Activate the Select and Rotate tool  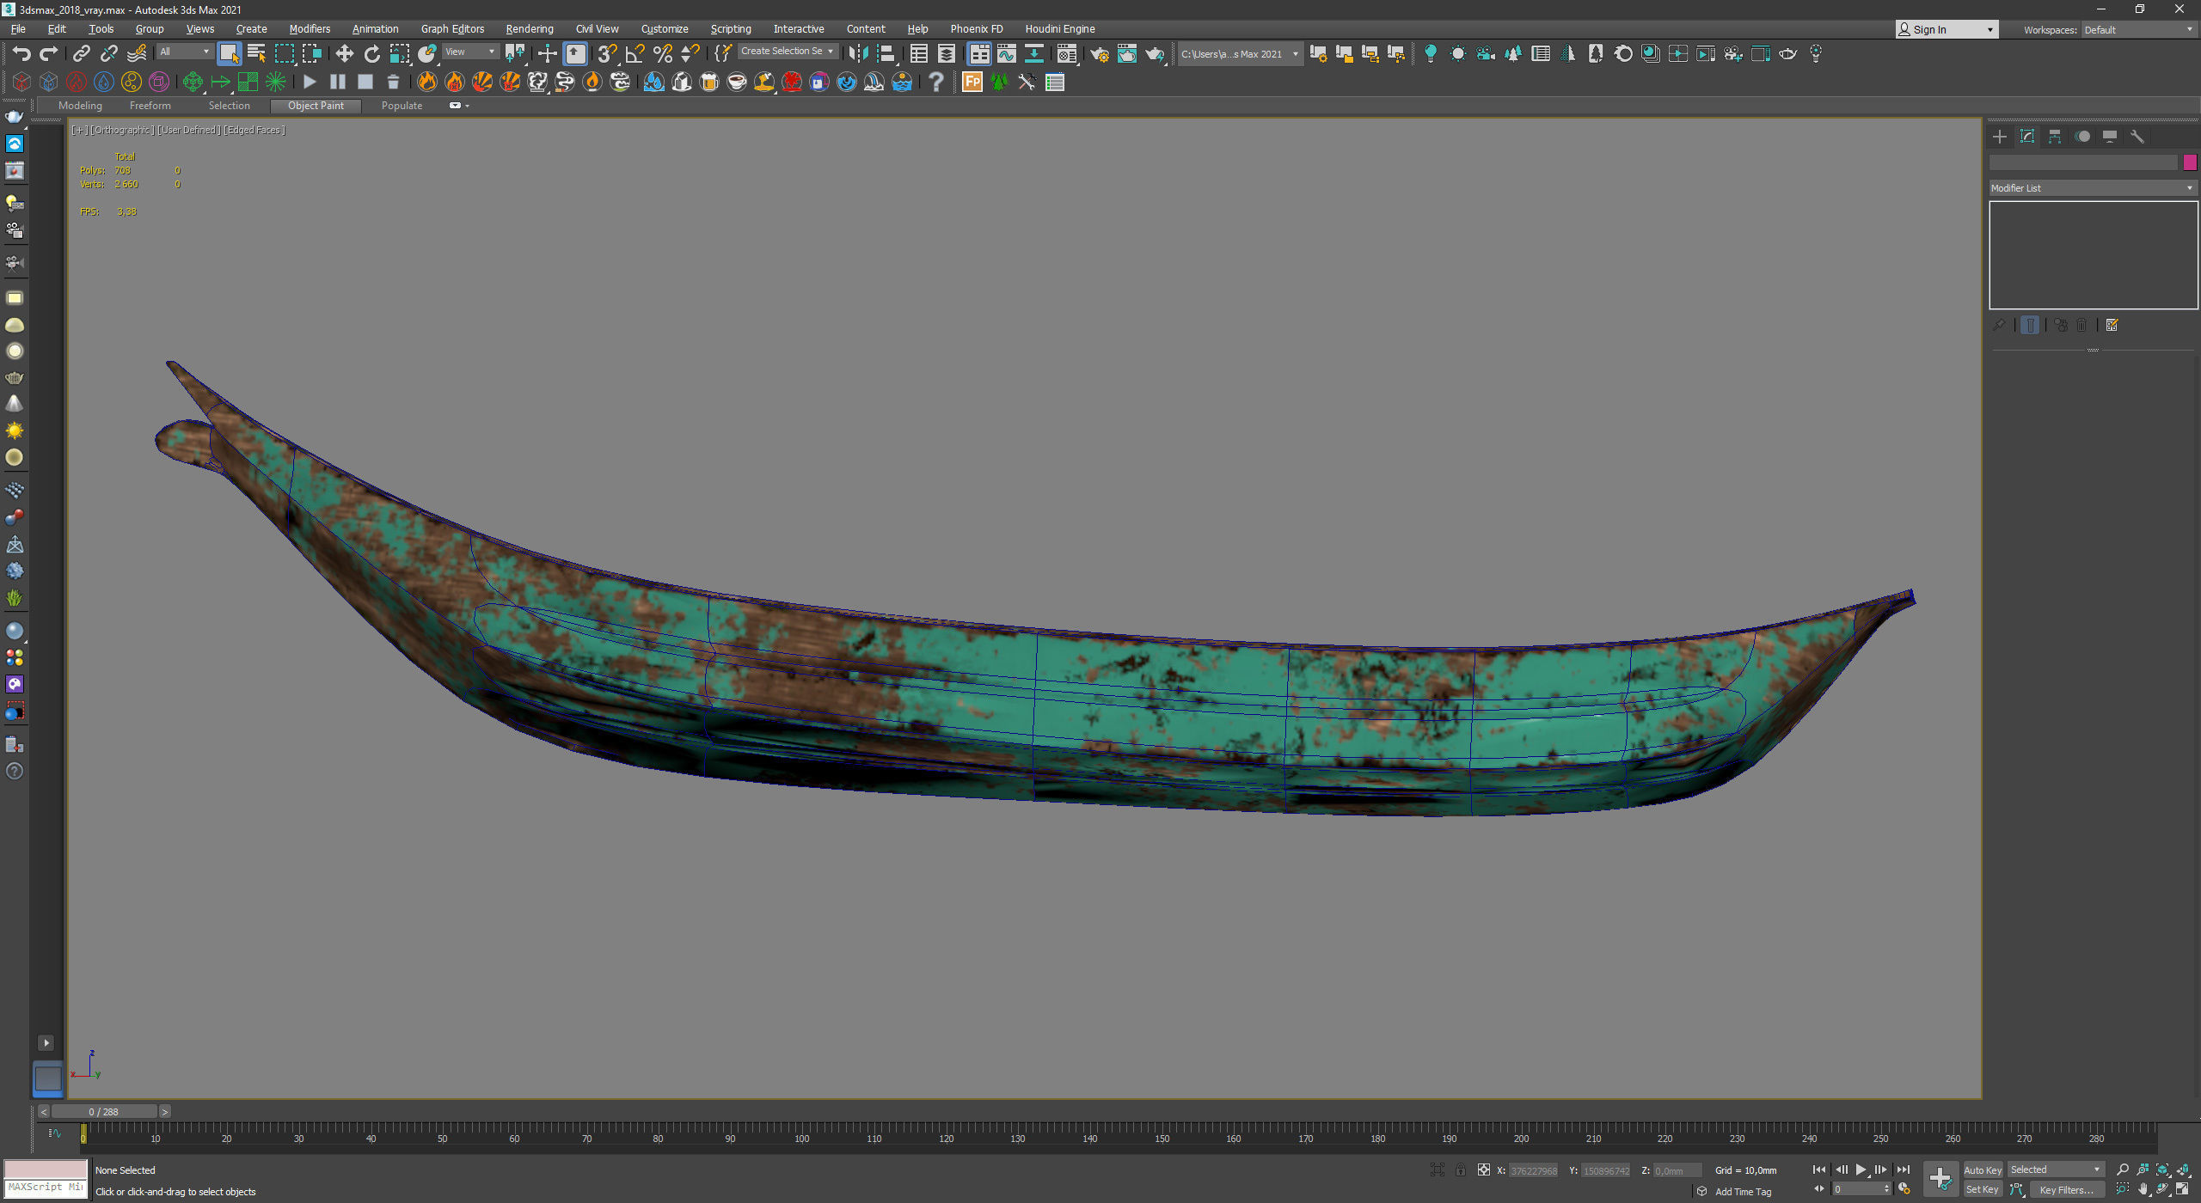point(371,54)
